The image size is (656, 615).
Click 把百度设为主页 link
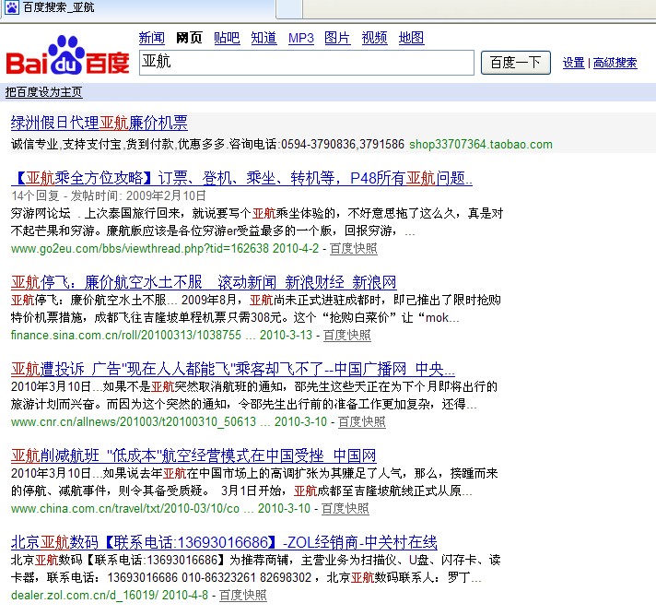coord(43,92)
